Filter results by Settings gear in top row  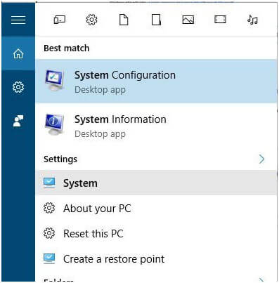pyautogui.click(x=91, y=20)
